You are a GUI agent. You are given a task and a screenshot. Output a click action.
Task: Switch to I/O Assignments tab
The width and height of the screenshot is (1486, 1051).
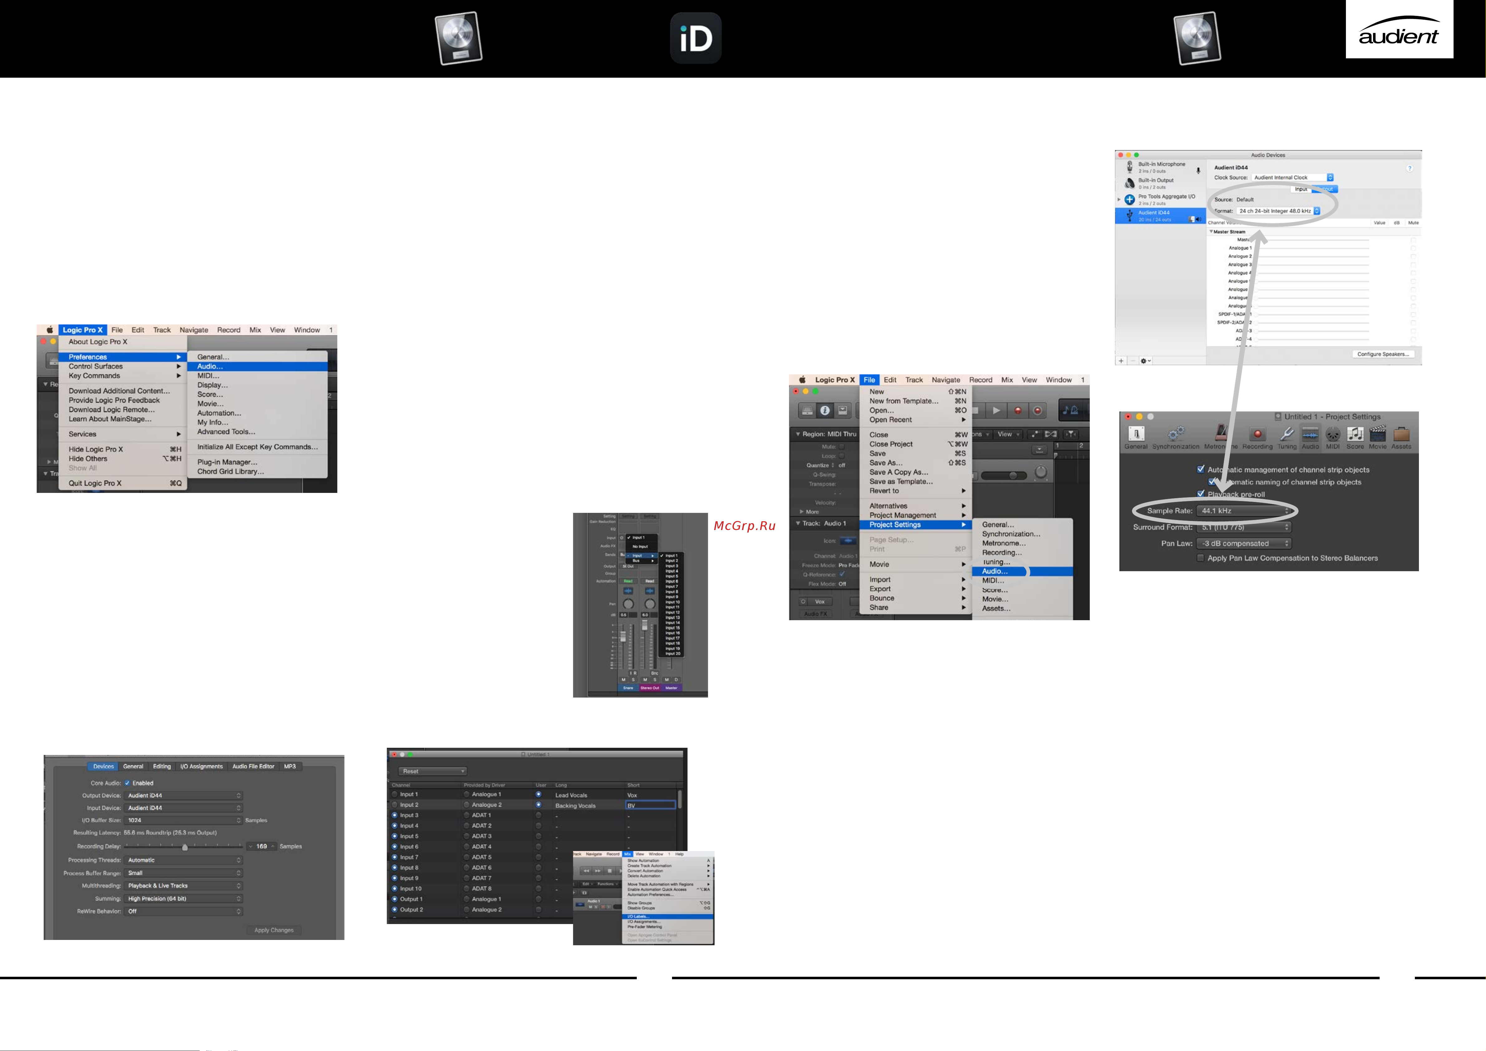tap(201, 766)
